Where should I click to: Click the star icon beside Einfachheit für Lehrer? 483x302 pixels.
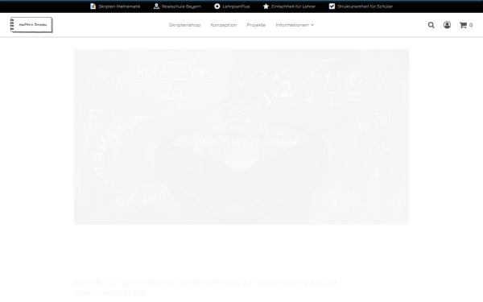pyautogui.click(x=266, y=6)
